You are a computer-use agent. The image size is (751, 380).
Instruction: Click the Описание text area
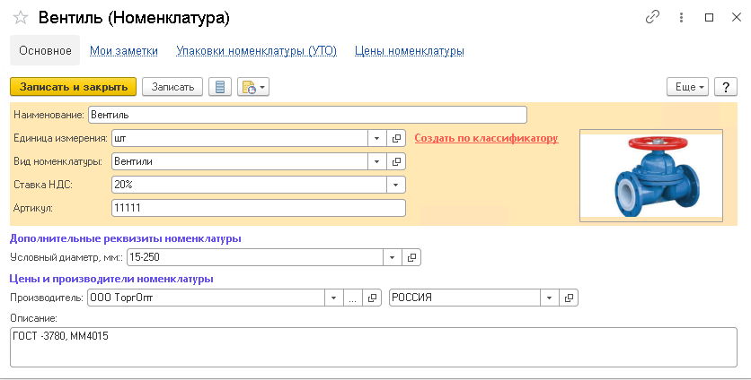tap(374, 348)
